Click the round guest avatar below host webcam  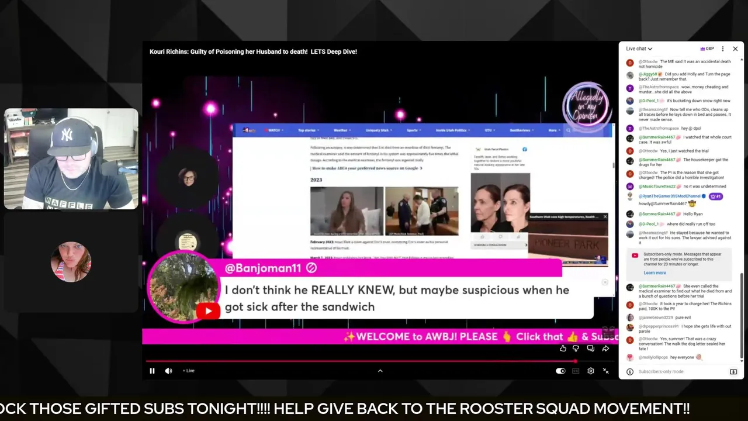(x=71, y=262)
